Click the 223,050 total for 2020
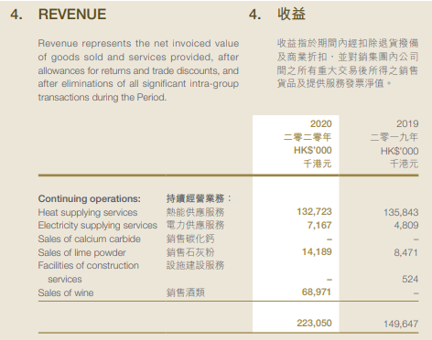This screenshot has width=432, height=340. pos(314,323)
